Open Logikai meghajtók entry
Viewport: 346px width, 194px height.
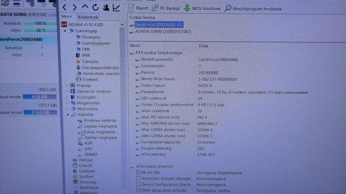coord(100,126)
